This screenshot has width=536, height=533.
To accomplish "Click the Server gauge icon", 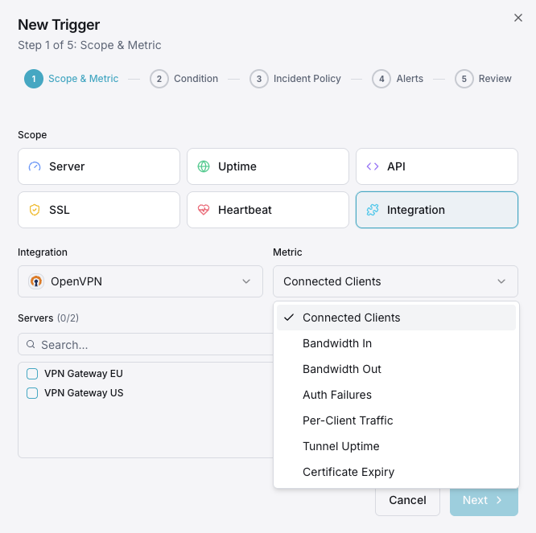I will (34, 166).
